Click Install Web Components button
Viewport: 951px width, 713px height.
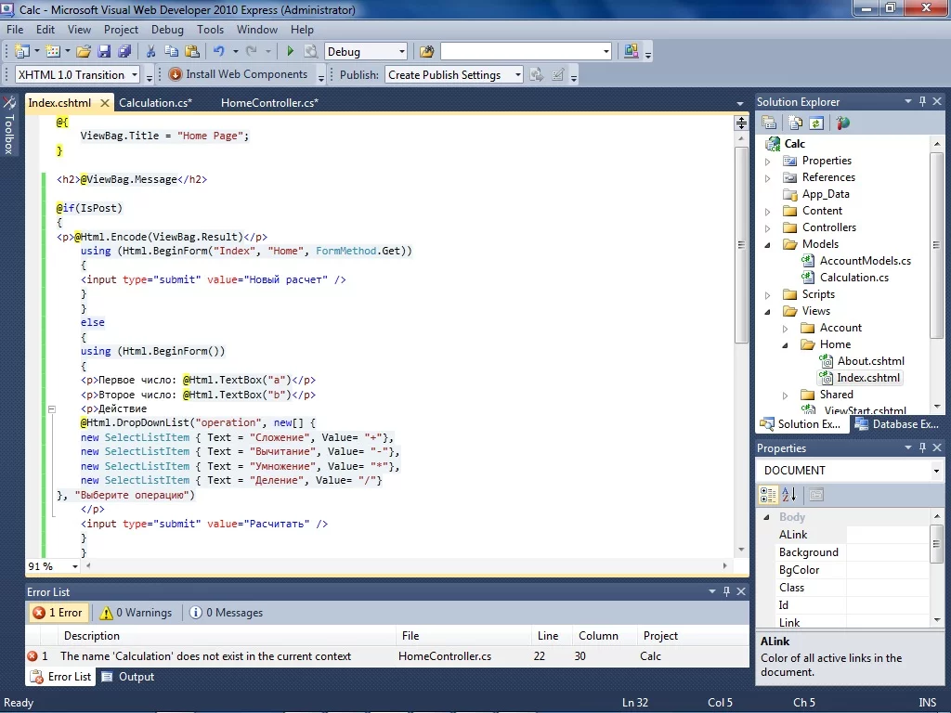pos(239,74)
